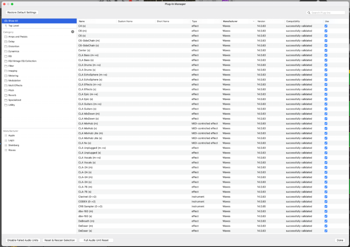Viewport: 350px width, 247px height.
Task: Click the folder icon beside Reverb
Action: pos(6,95)
